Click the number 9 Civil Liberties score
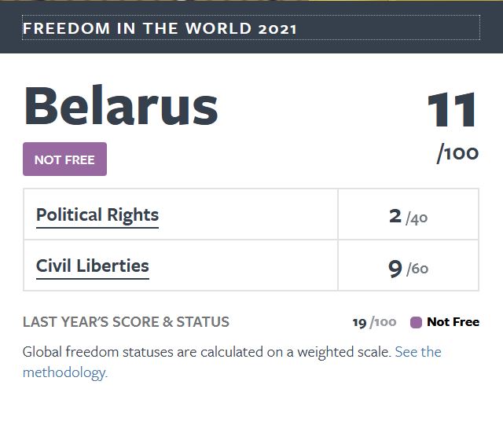 [x=395, y=268]
